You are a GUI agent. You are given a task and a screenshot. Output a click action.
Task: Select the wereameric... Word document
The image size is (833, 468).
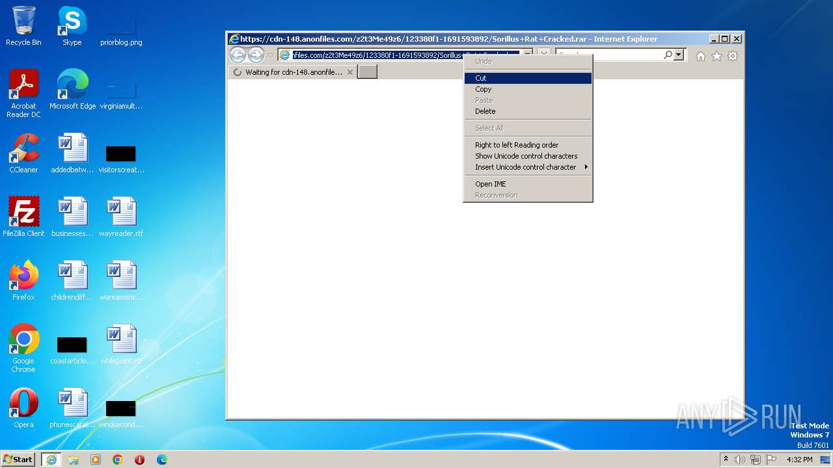(121, 281)
